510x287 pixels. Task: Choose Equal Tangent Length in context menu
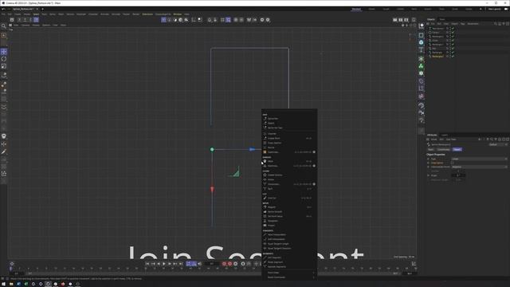278,244
